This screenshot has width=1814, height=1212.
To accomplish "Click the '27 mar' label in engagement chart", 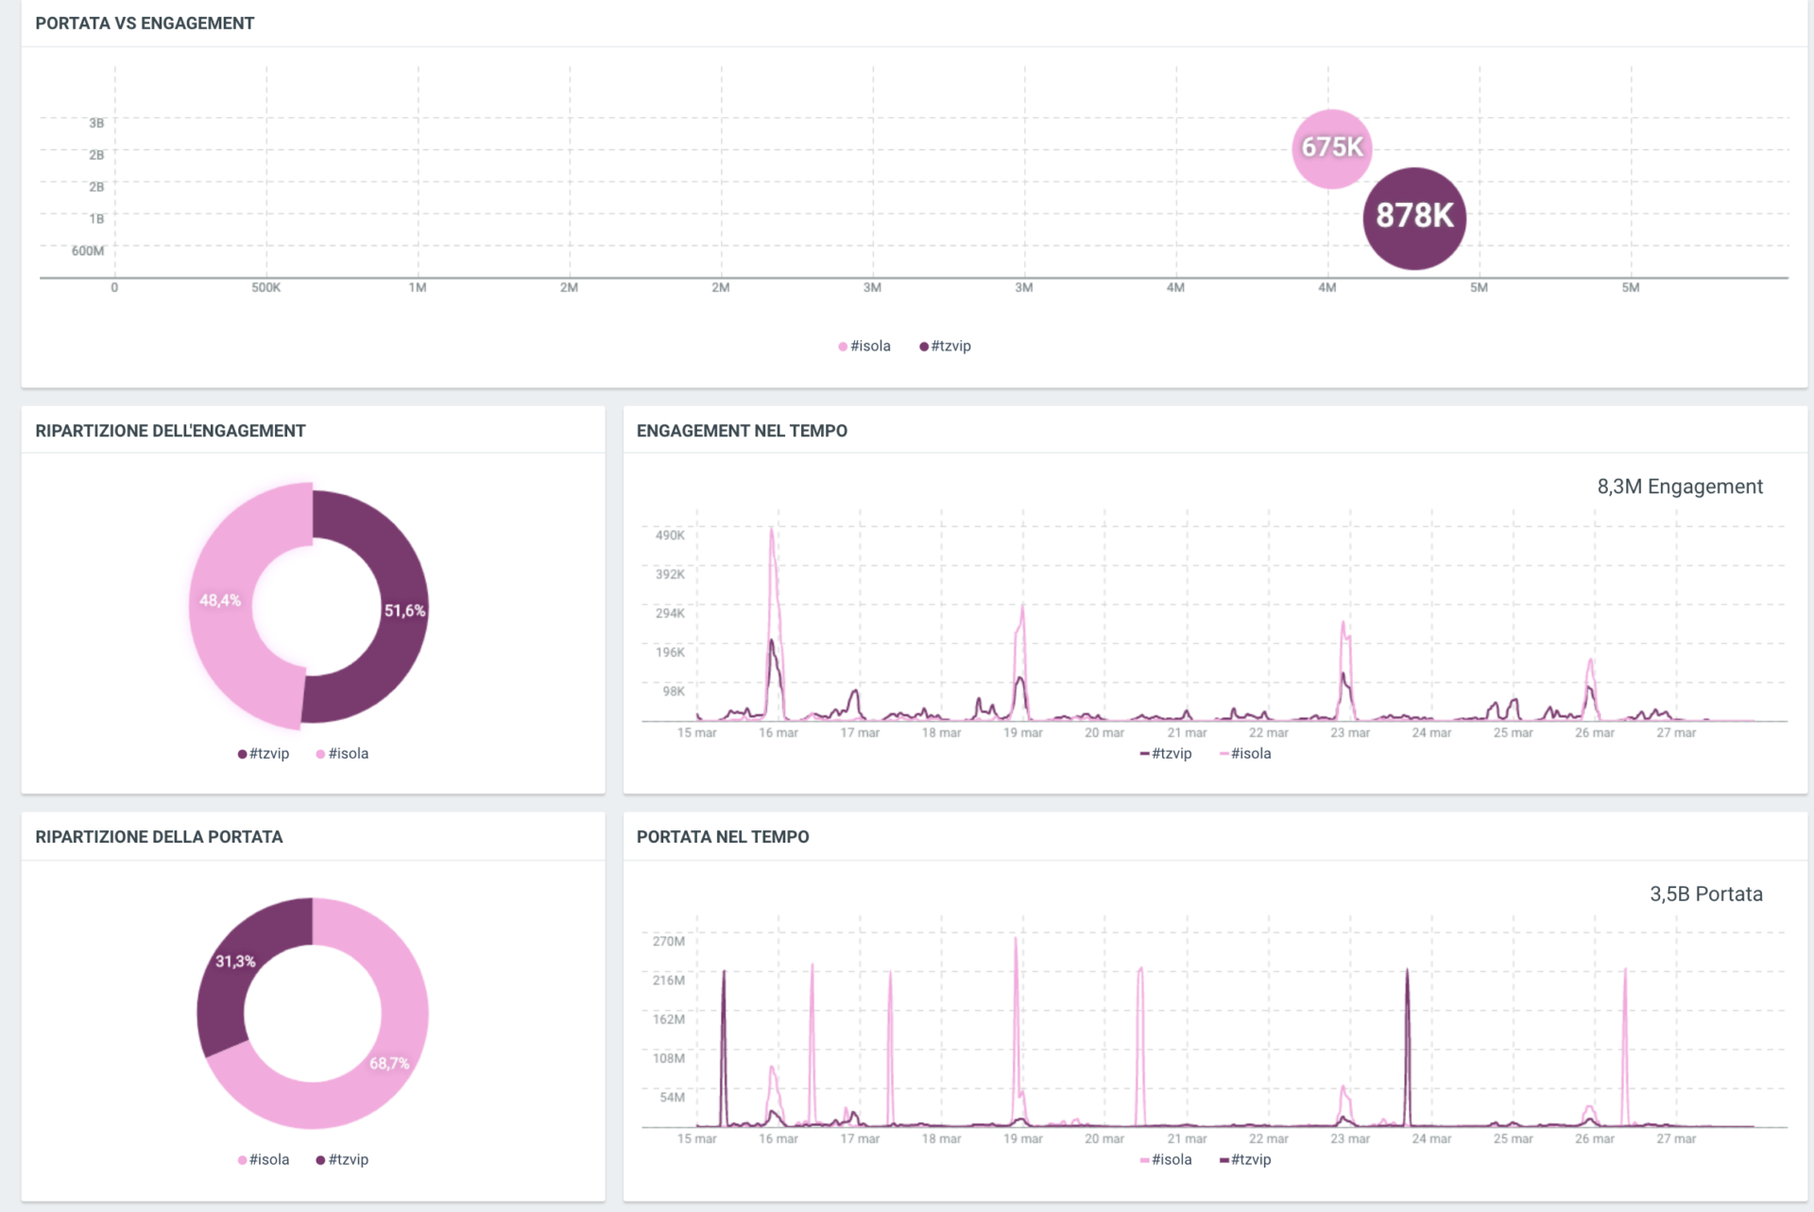I will 1676,732.
